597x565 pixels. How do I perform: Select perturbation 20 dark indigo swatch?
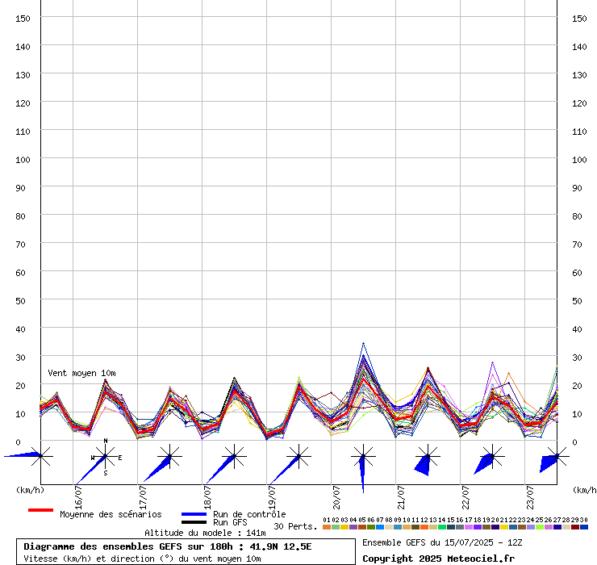(495, 527)
